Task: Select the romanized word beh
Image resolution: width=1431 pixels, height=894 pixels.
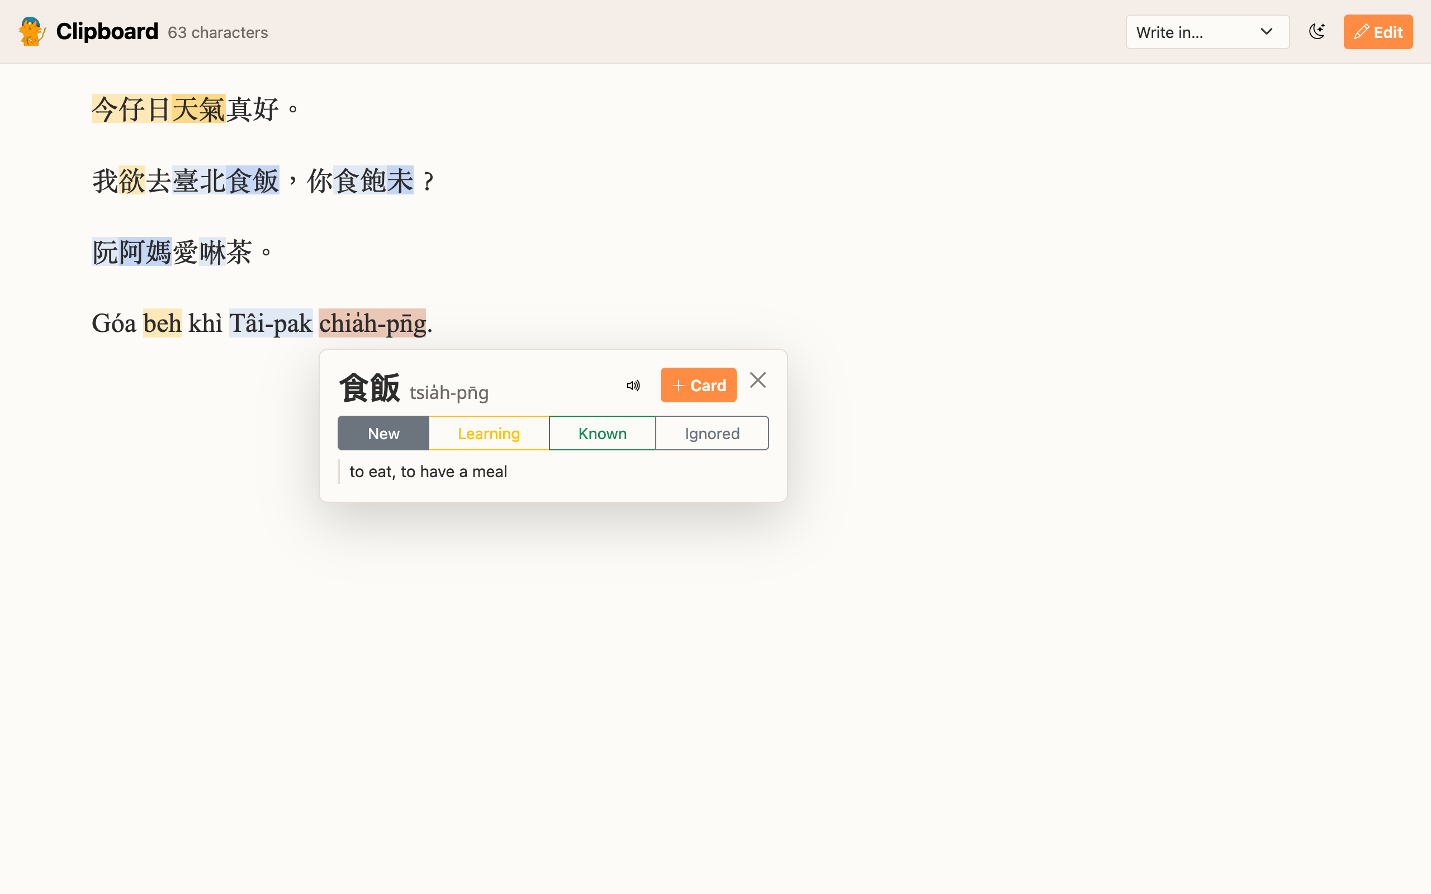Action: 163,324
